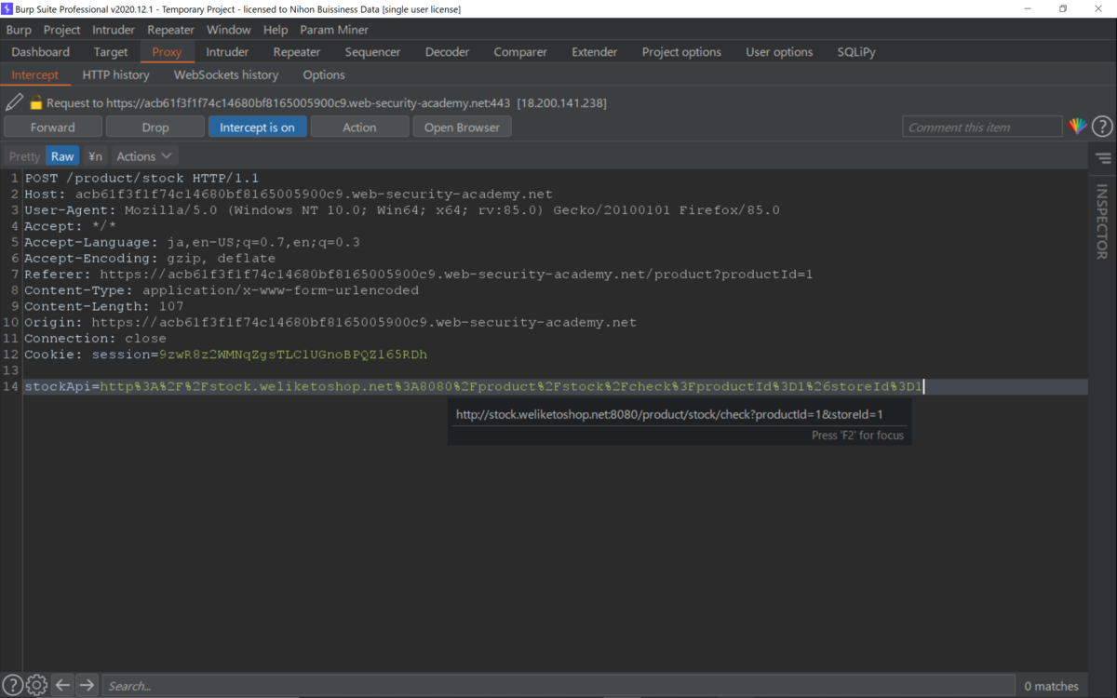Click the Search input field
The width and height of the screenshot is (1117, 698).
(x=558, y=686)
